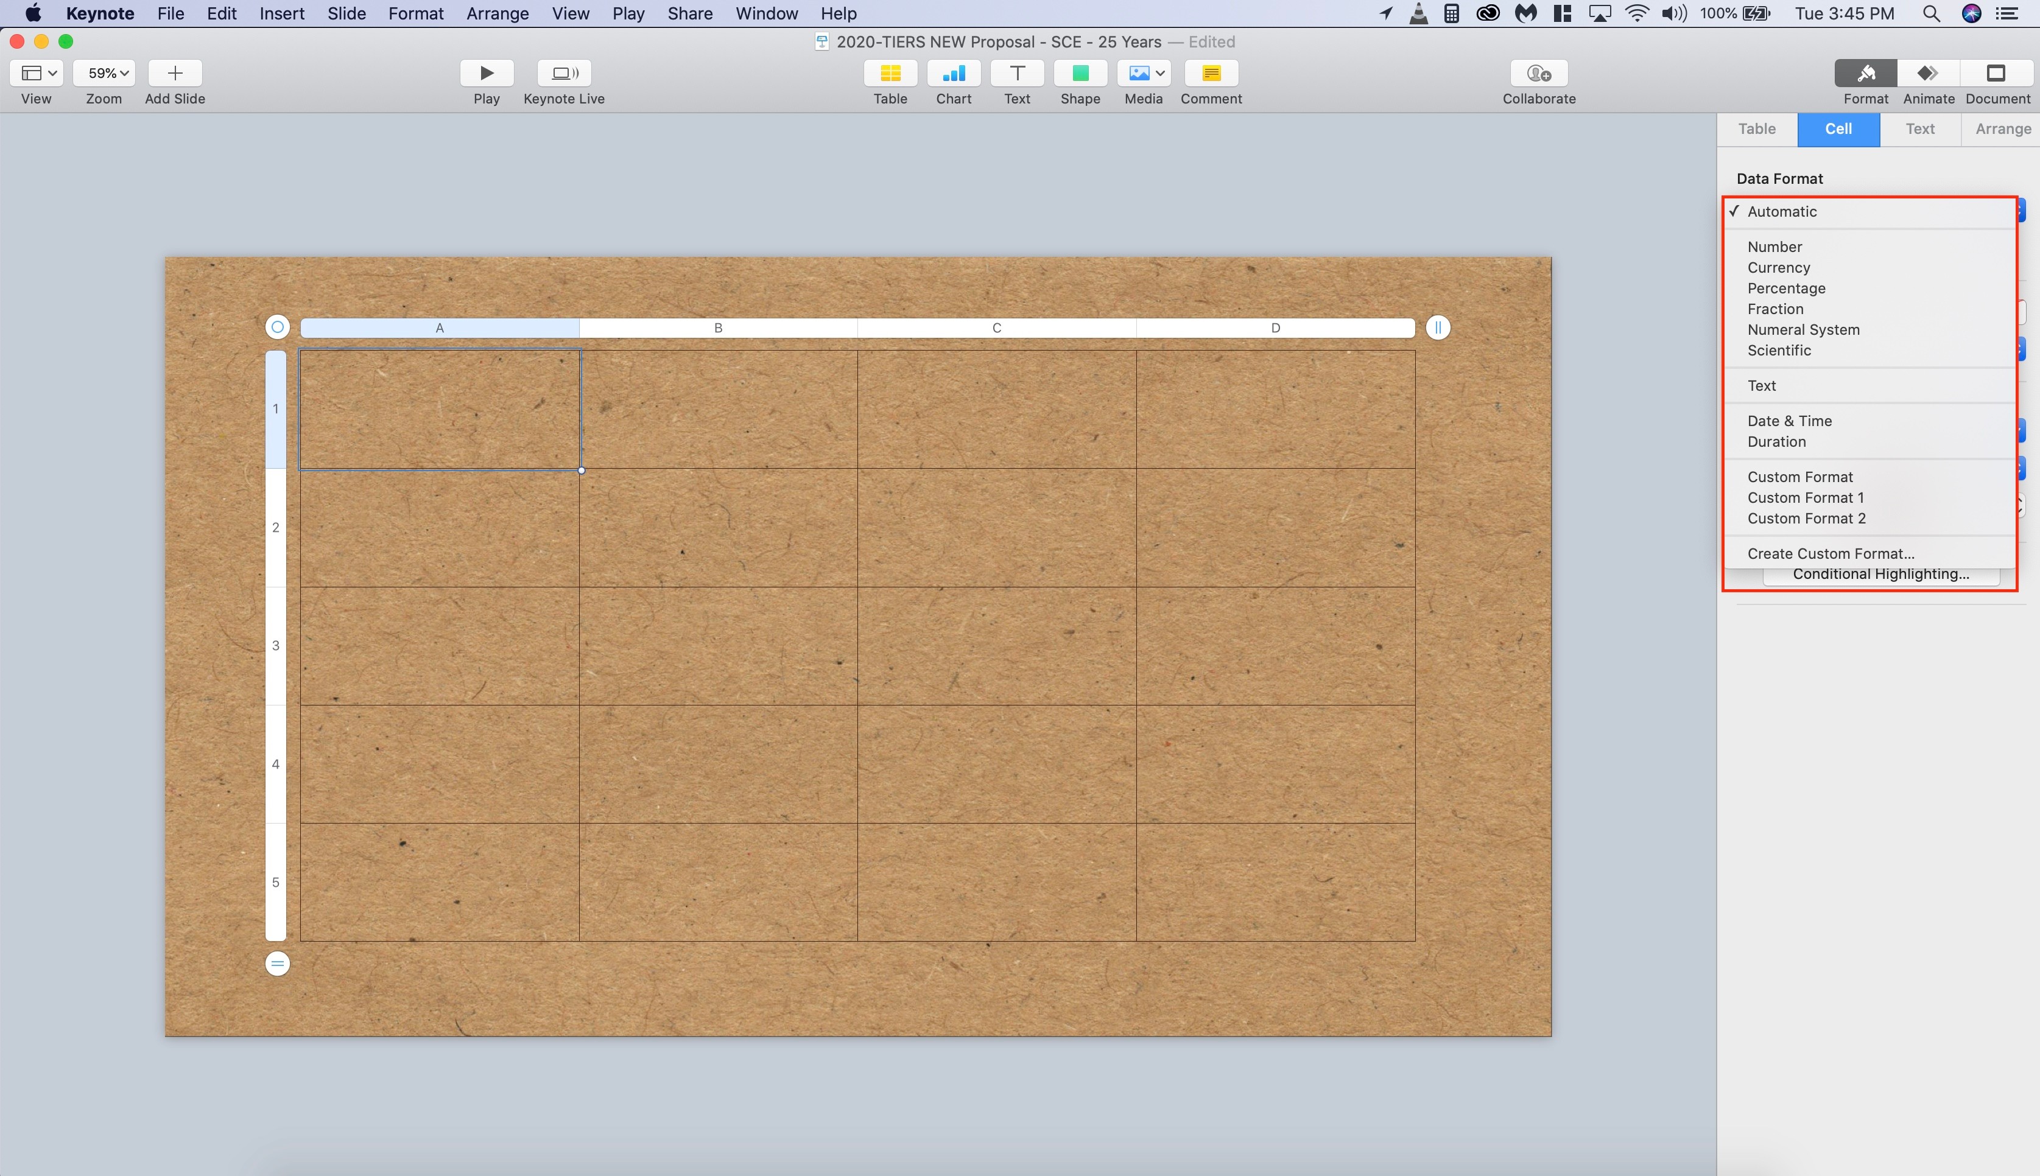The width and height of the screenshot is (2040, 1176).
Task: Start Keynote Live presentation
Action: [x=564, y=74]
